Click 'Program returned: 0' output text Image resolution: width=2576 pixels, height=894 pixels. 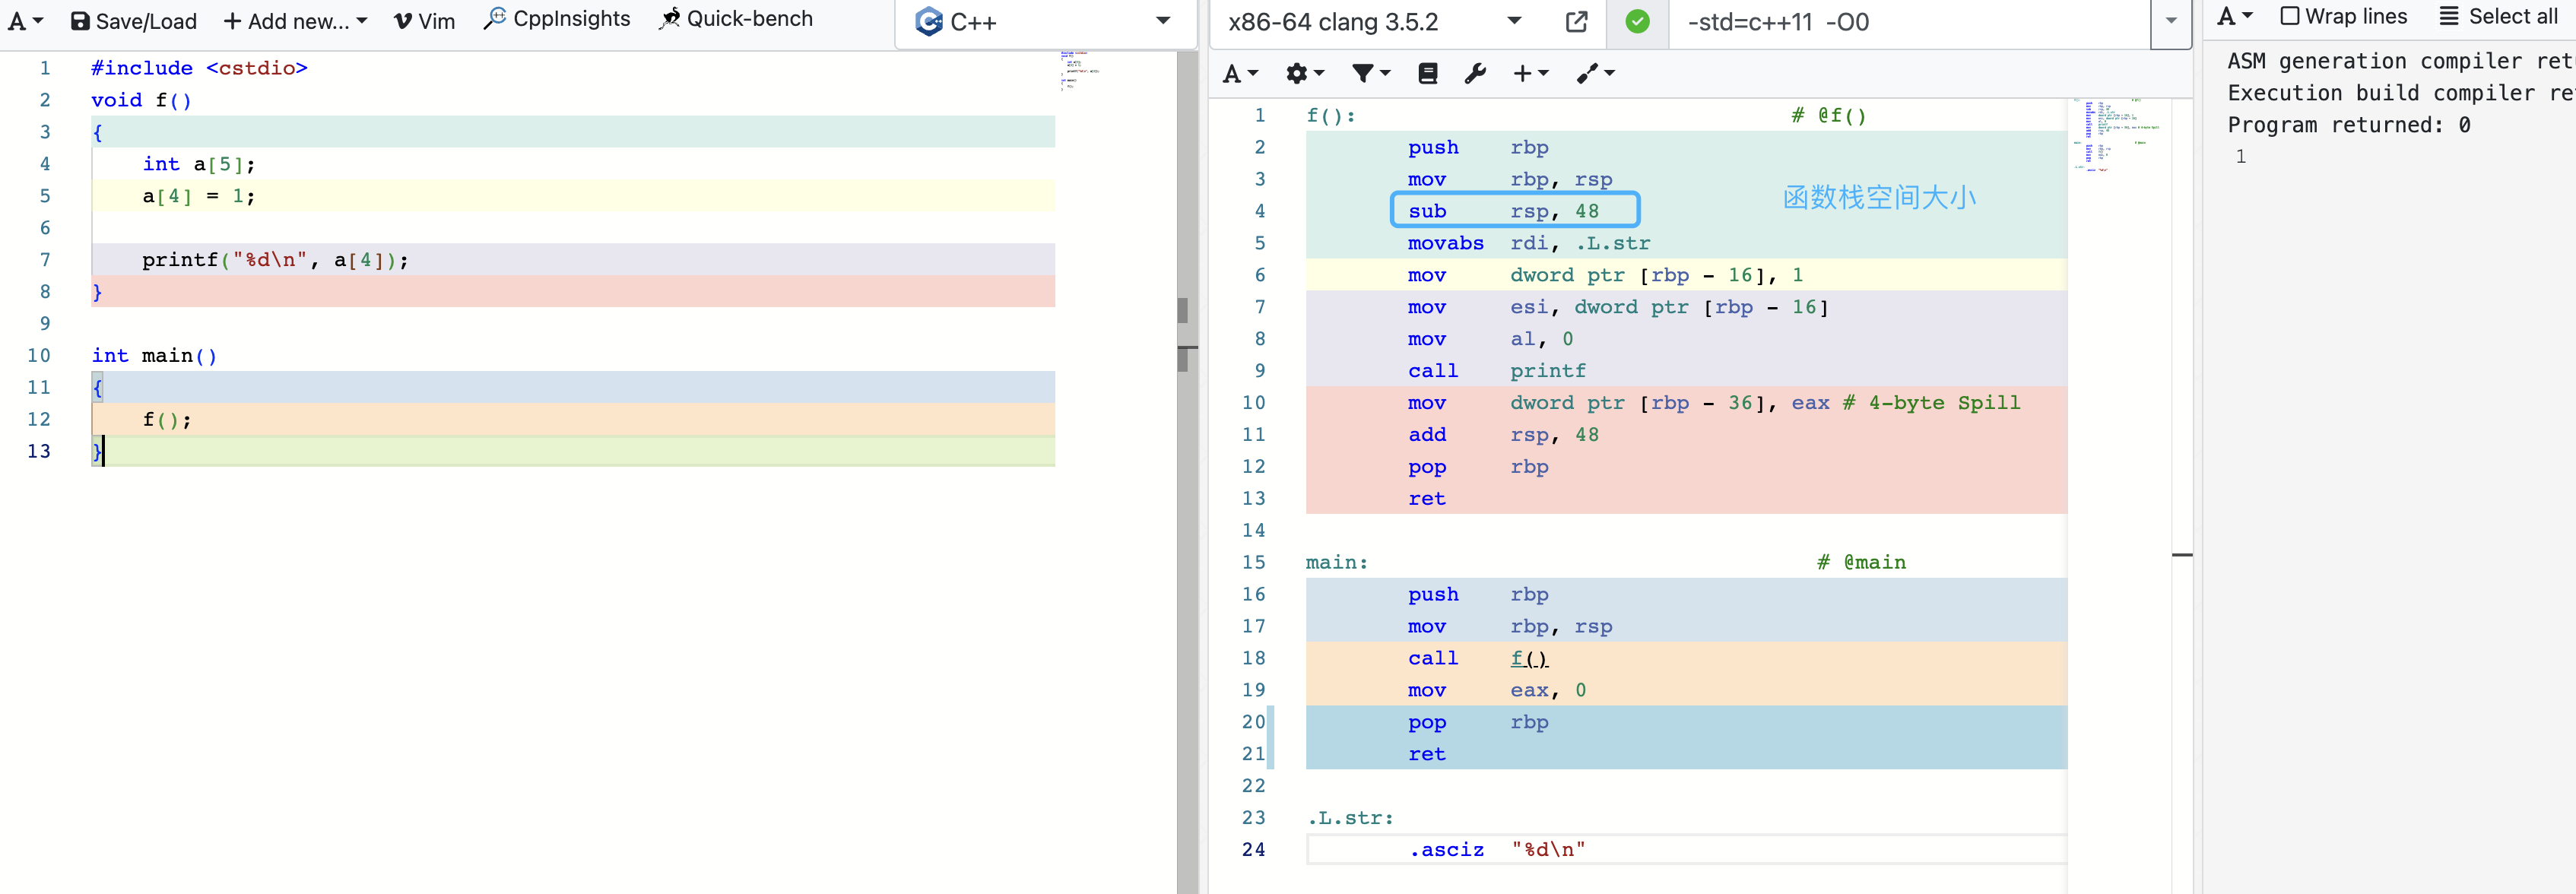[x=2349, y=125]
